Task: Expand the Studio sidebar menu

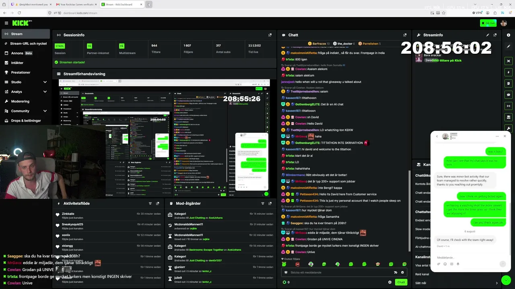Action: (x=25, y=82)
